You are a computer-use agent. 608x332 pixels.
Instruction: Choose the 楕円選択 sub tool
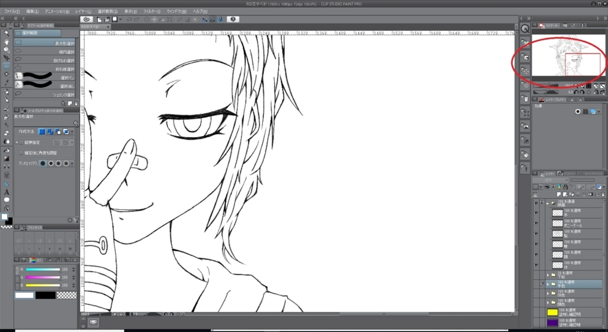pos(46,52)
